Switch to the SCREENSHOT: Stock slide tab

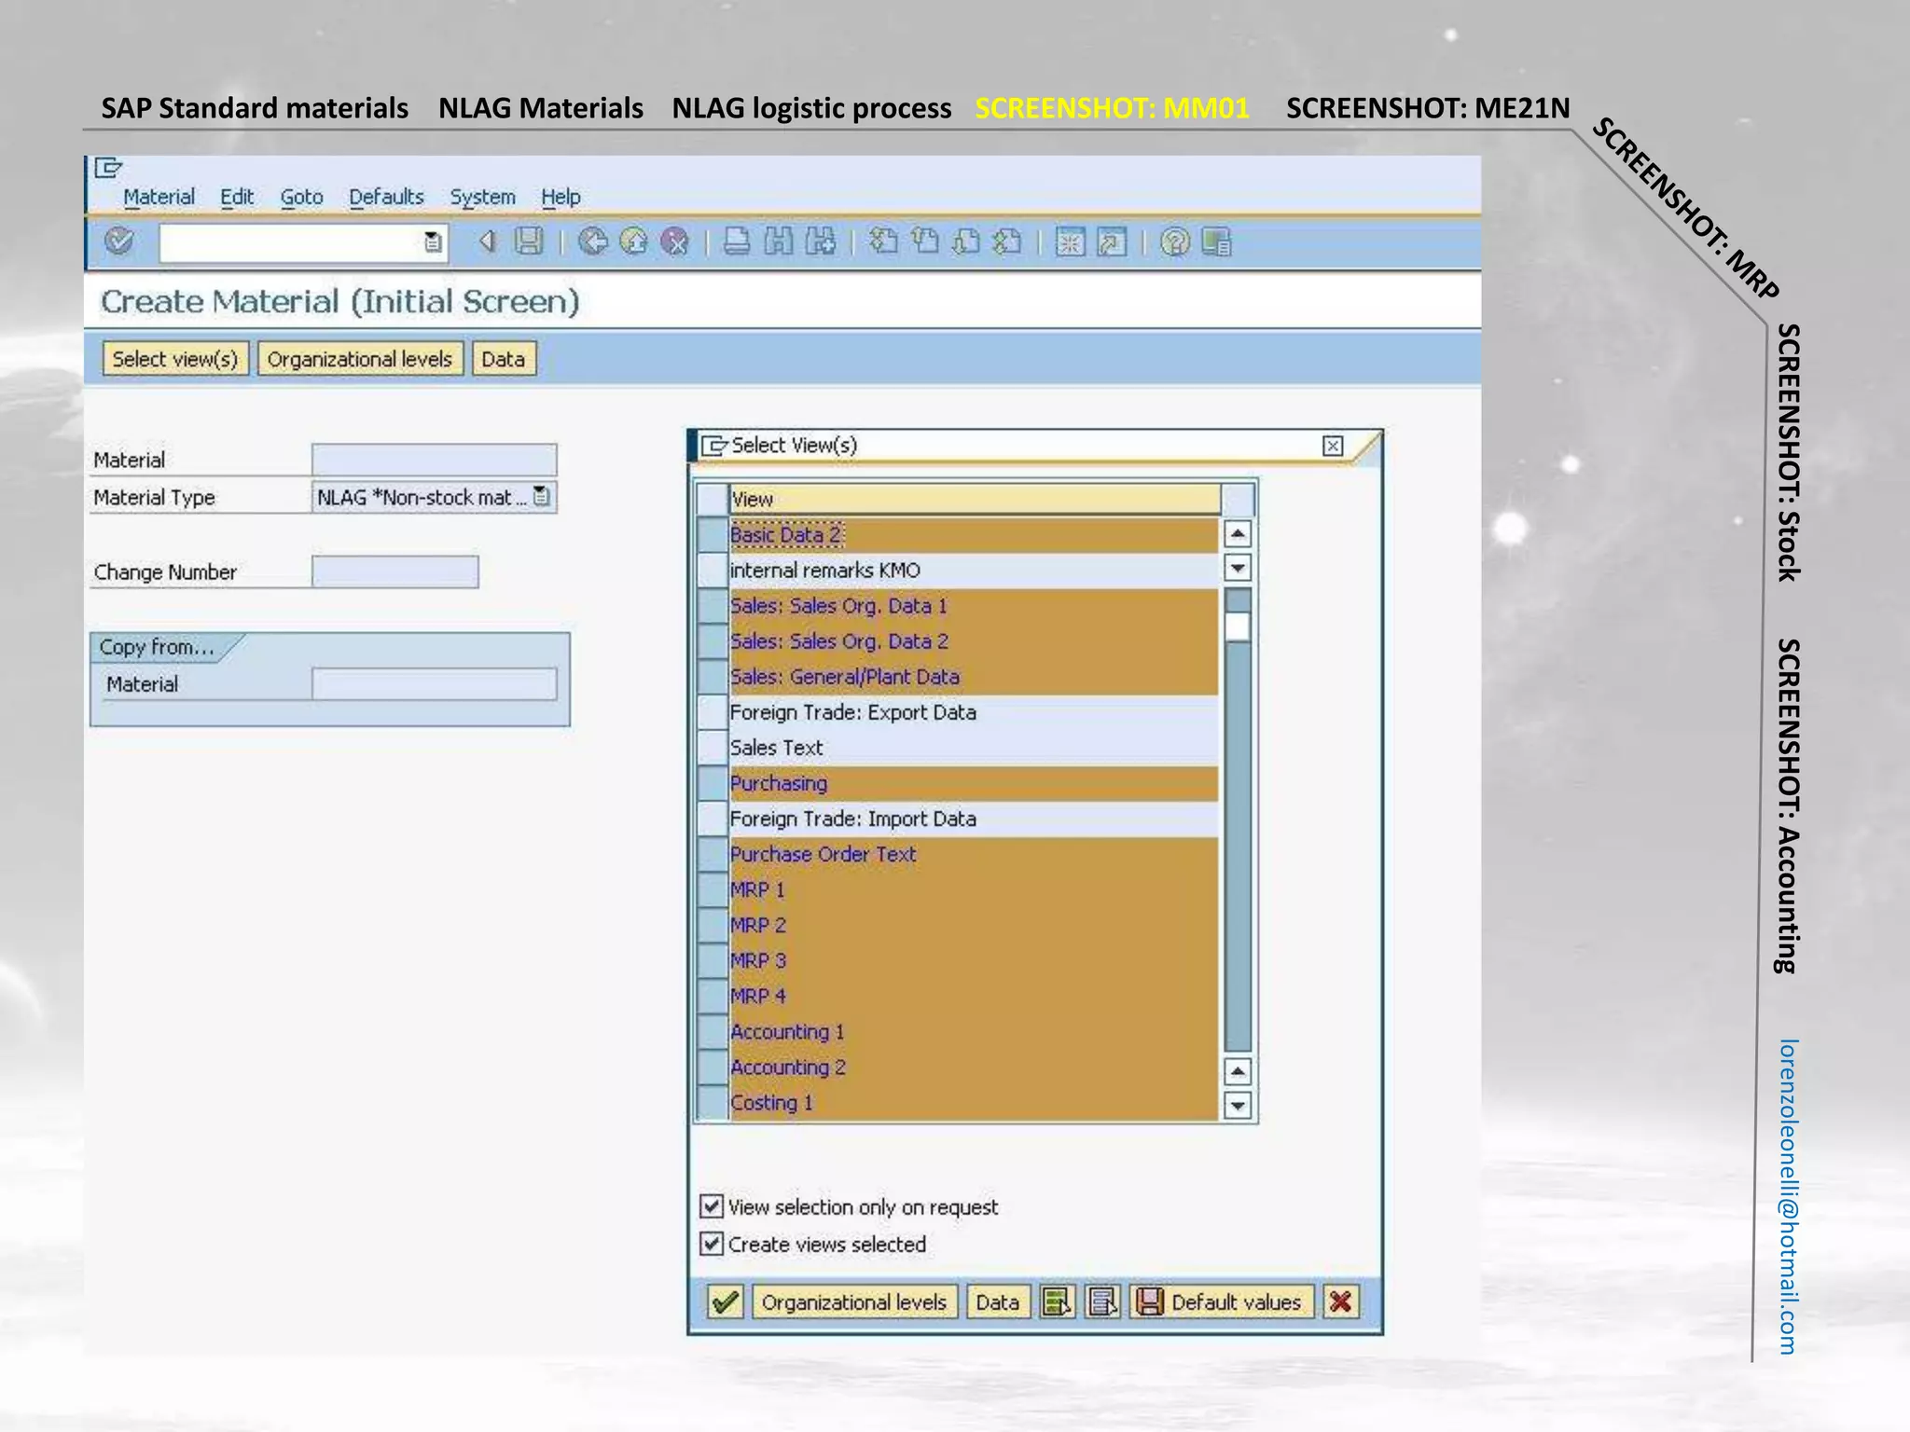[1787, 453]
